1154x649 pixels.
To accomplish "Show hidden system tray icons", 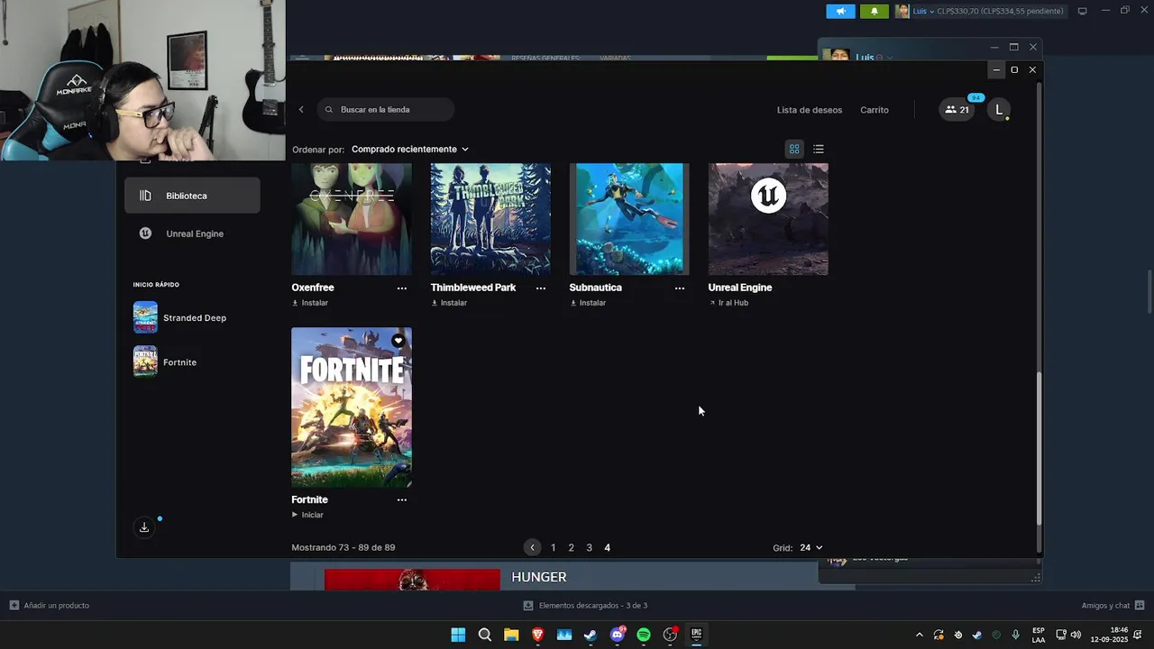I will click(919, 635).
